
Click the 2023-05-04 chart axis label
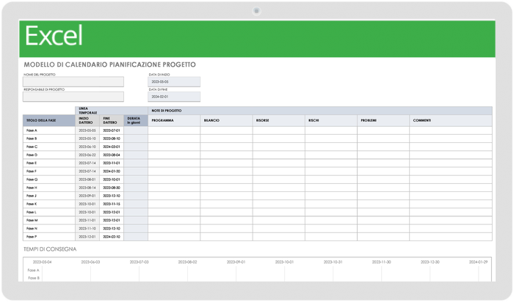(x=43, y=262)
